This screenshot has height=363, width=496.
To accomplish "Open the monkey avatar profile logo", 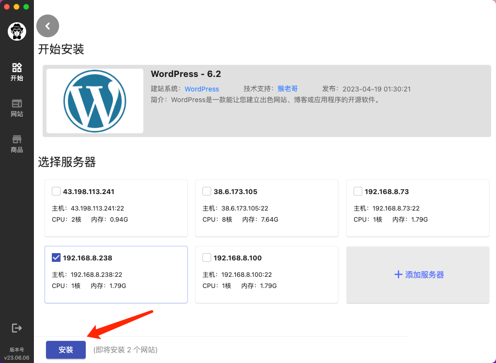I will pyautogui.click(x=17, y=31).
